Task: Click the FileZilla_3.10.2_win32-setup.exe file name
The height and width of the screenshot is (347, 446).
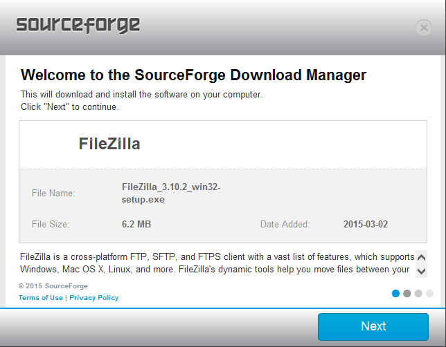Action: (x=170, y=194)
